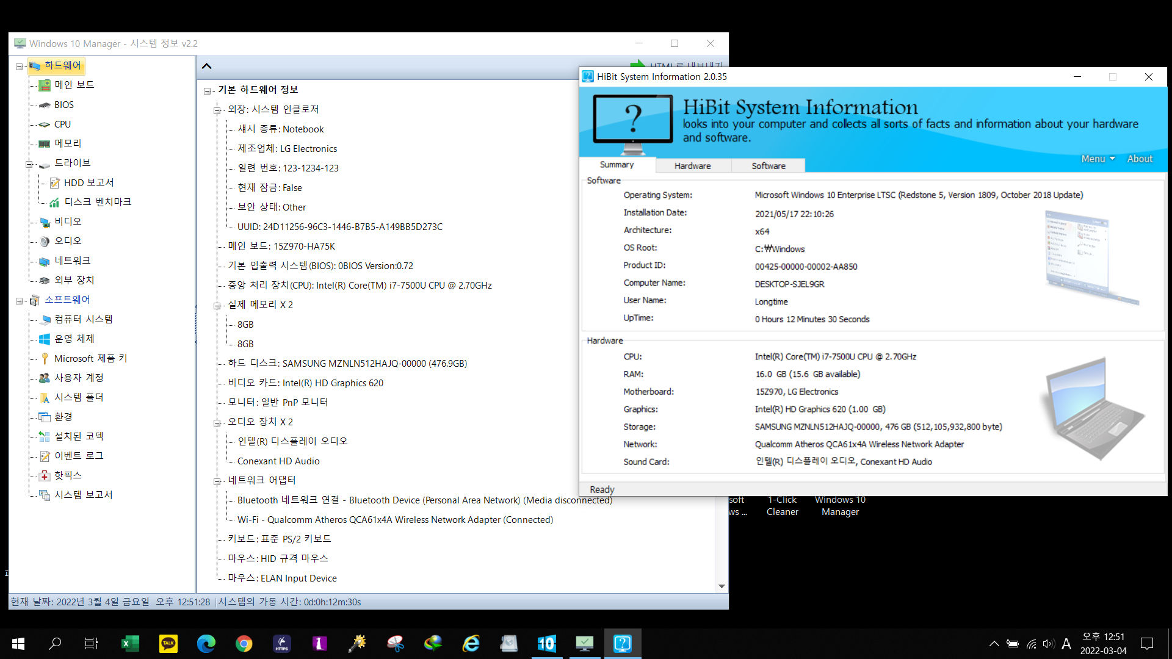Image resolution: width=1172 pixels, height=659 pixels.
Task: Switch to the Software tab
Action: tap(768, 166)
